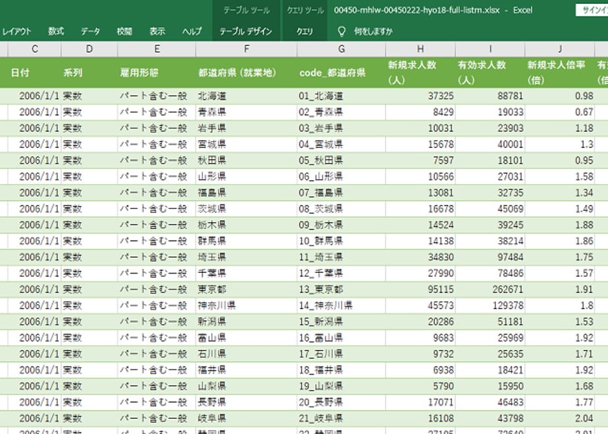Click the ratio cell 0.98
The image size is (608, 434).
pos(560,96)
